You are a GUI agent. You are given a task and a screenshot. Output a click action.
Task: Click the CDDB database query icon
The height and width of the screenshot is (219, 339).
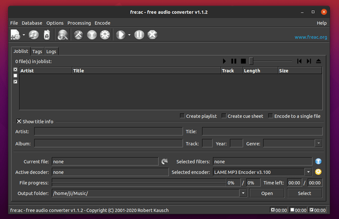(63, 35)
